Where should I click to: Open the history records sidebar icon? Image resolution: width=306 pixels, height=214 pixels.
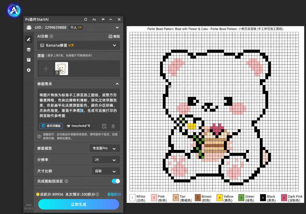point(29,60)
